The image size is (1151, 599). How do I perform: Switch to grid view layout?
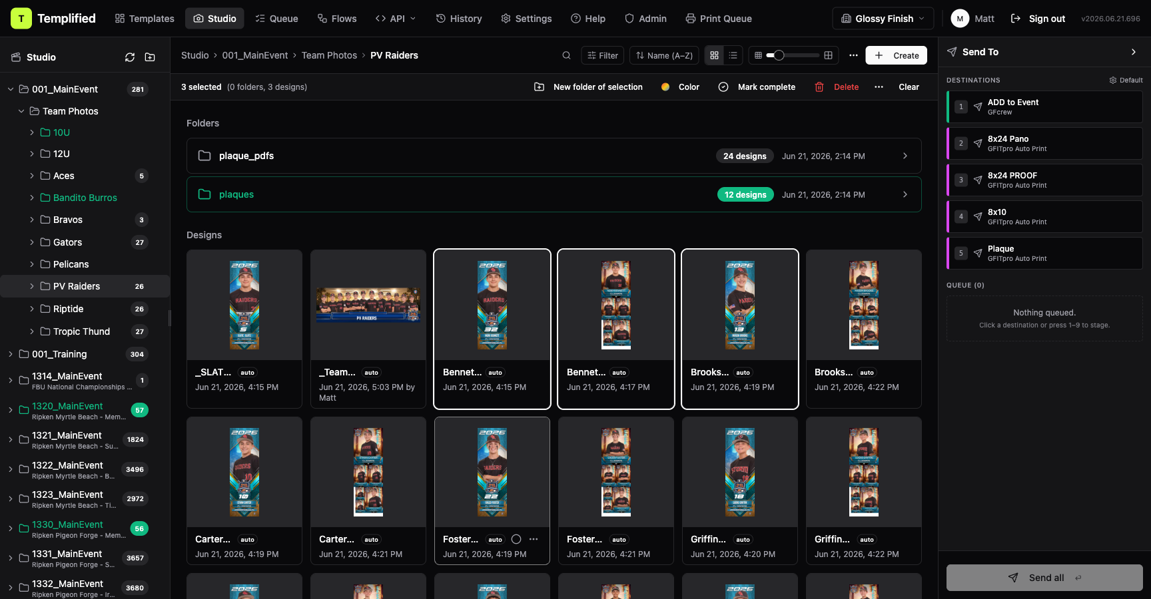coord(714,55)
